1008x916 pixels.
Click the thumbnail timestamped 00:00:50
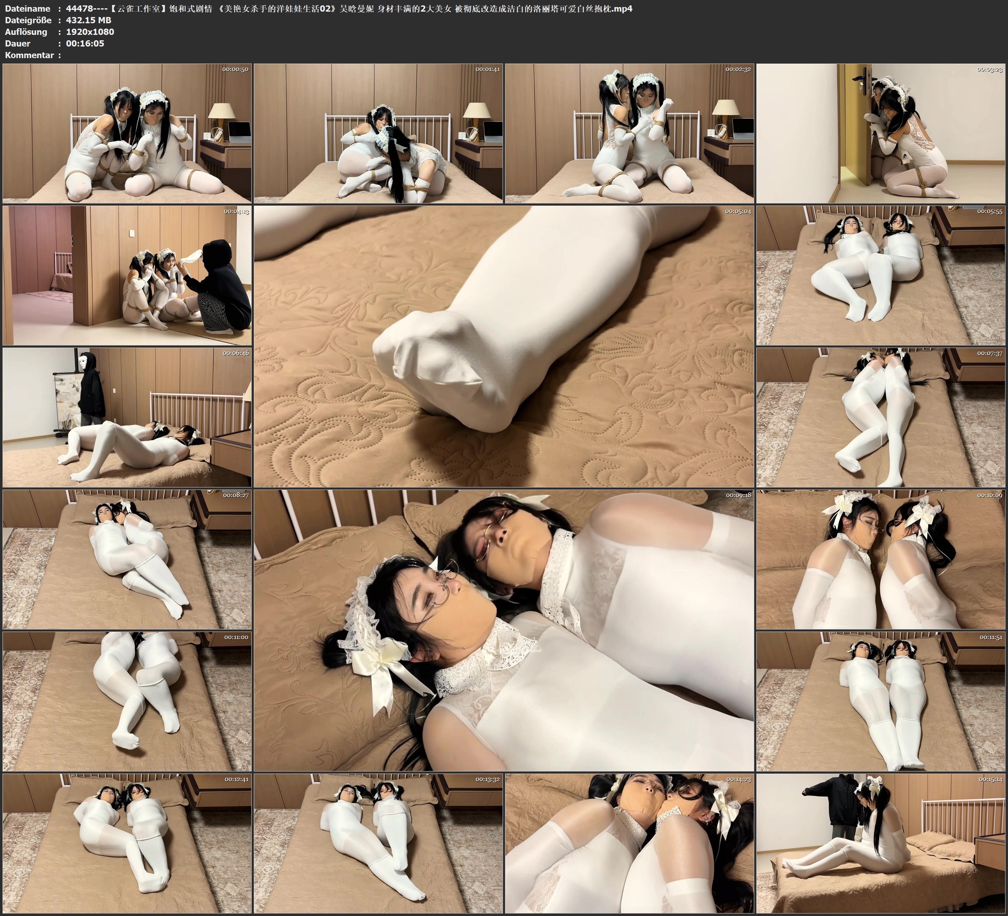127,133
